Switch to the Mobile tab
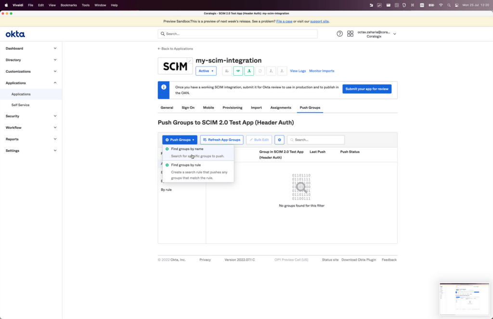493x319 pixels. pyautogui.click(x=208, y=107)
